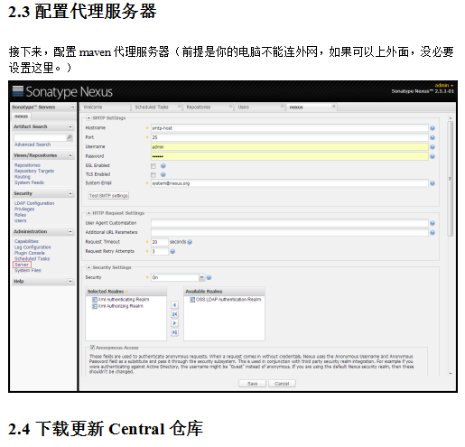Collapse the SMTP Settings section
The width and height of the screenshot is (465, 447).
click(88, 117)
